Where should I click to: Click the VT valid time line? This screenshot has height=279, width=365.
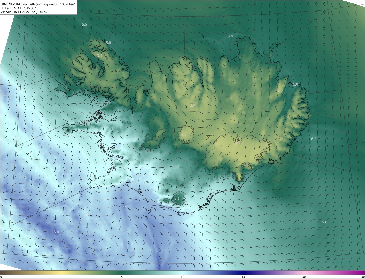pyautogui.click(x=23, y=12)
